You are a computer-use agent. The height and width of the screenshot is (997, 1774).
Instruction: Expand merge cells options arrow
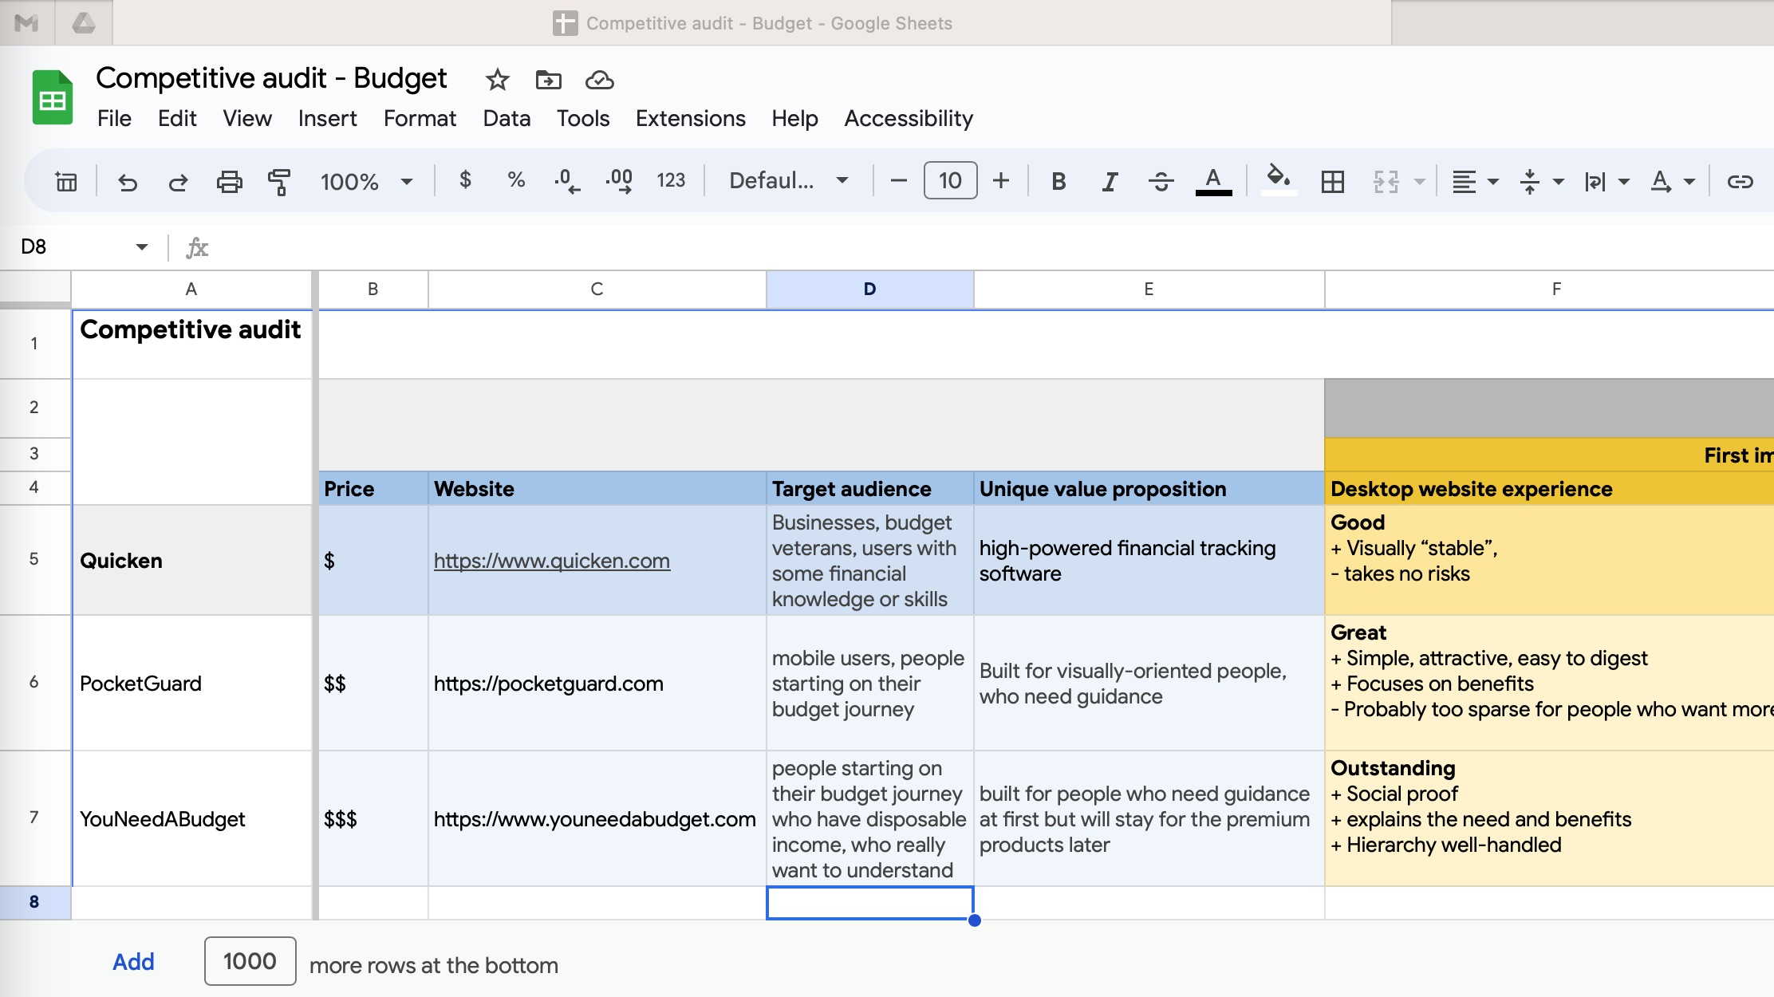(x=1420, y=182)
